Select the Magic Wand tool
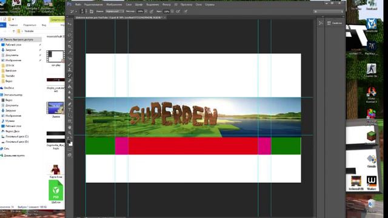388x218 pixels. 70,41
